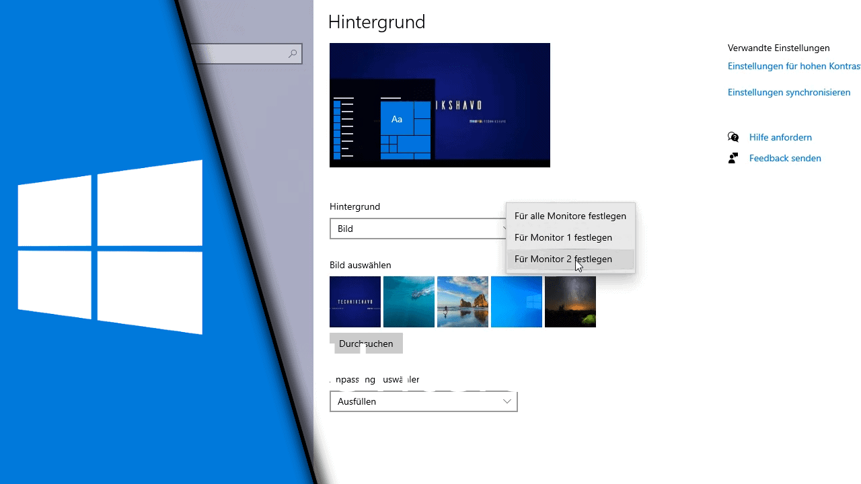Screen dimensions: 861x484
Task: Click the large background preview image
Action: coord(440,105)
